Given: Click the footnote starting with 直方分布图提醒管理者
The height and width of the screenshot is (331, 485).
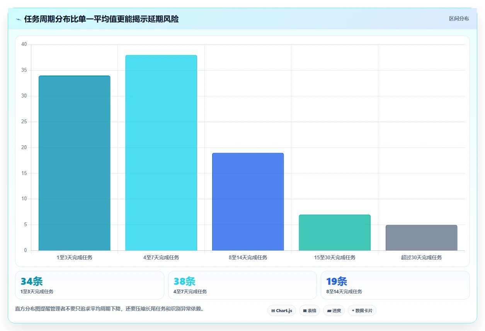Looking at the screenshot, I should click(x=109, y=309).
